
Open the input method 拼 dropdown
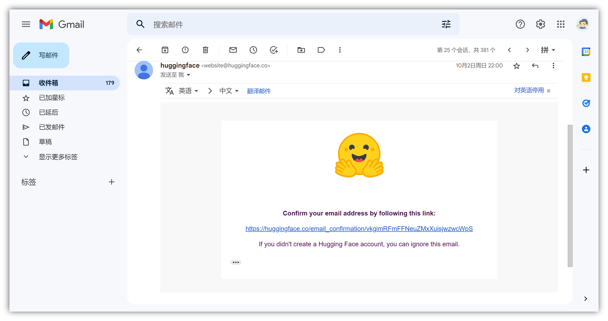548,50
